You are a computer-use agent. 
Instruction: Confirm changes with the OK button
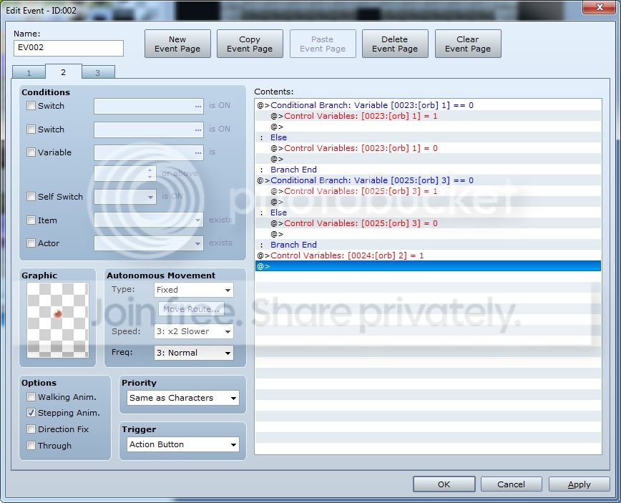pyautogui.click(x=444, y=484)
